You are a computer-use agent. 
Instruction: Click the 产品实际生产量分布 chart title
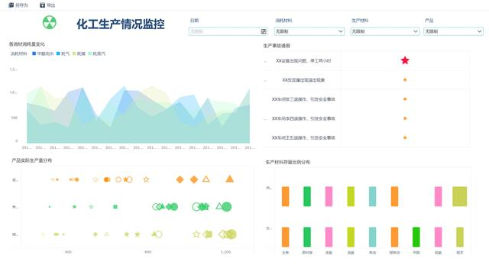[32, 160]
